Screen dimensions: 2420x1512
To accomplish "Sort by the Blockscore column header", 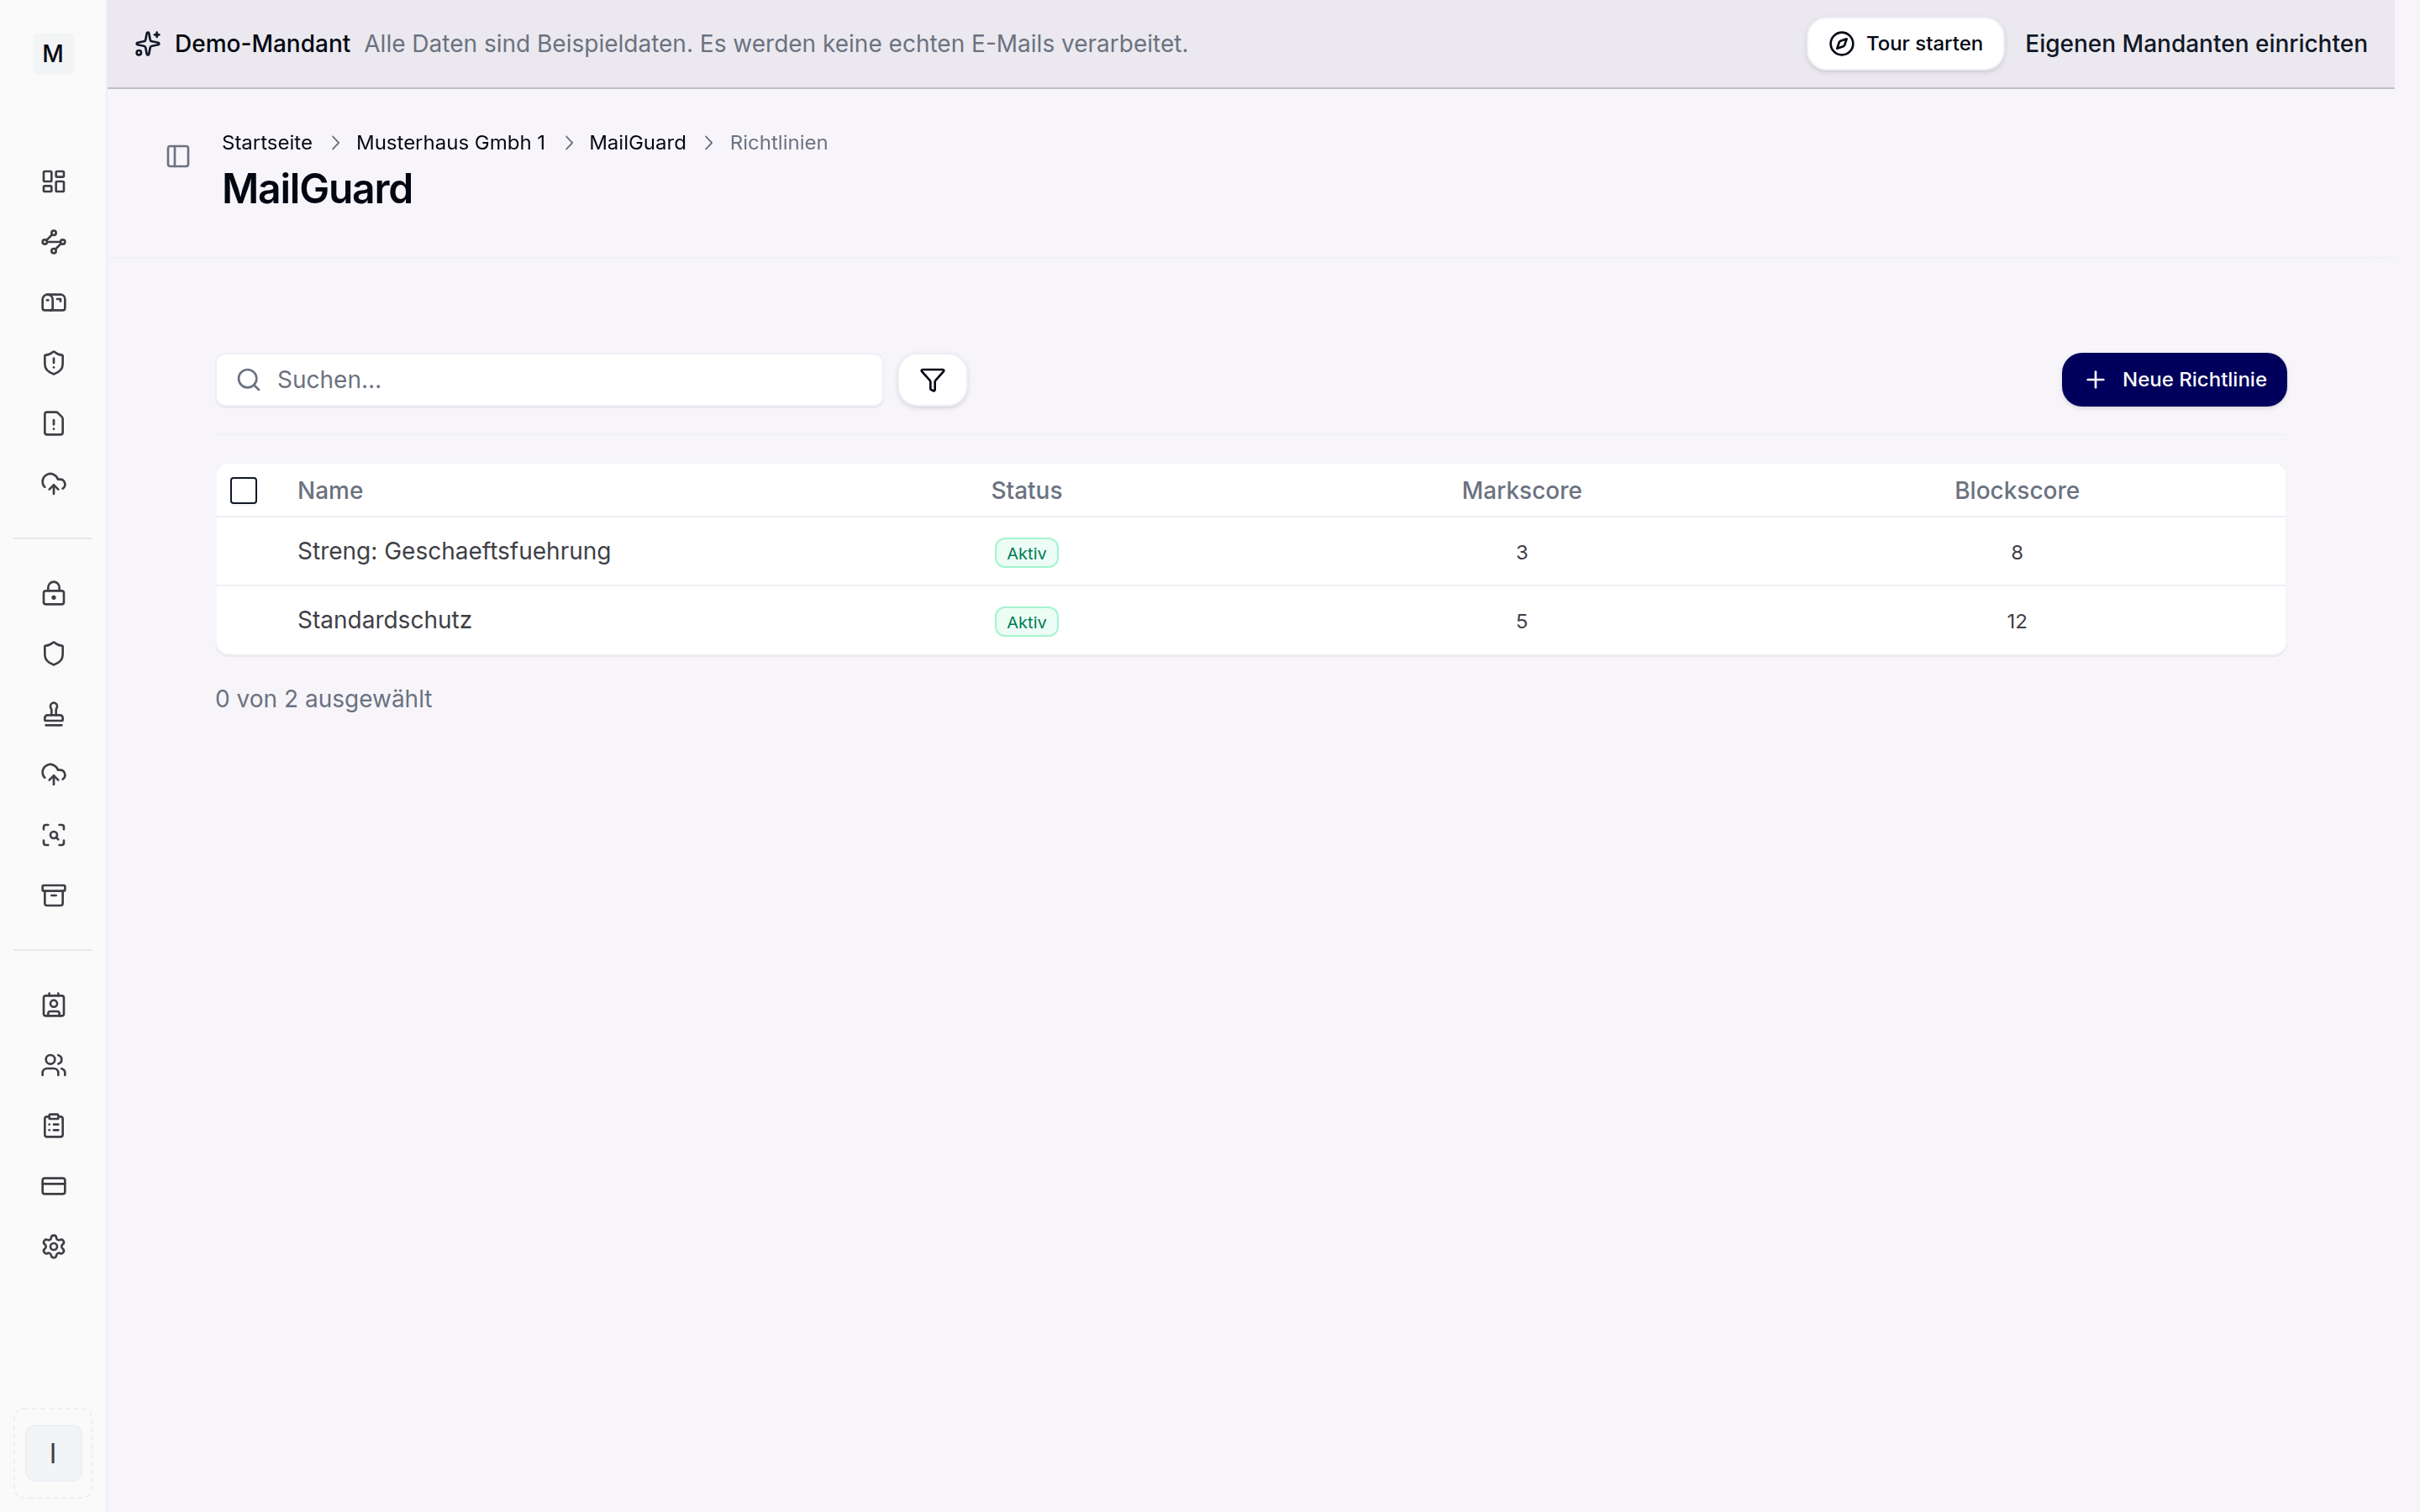I will [2016, 490].
